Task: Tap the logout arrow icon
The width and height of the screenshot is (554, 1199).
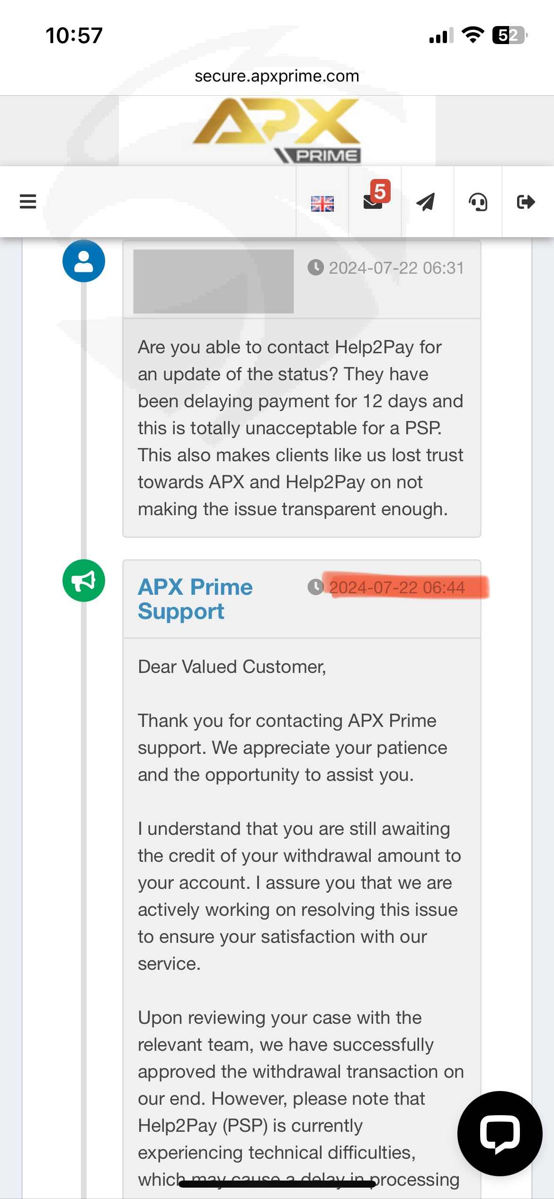Action: [526, 202]
